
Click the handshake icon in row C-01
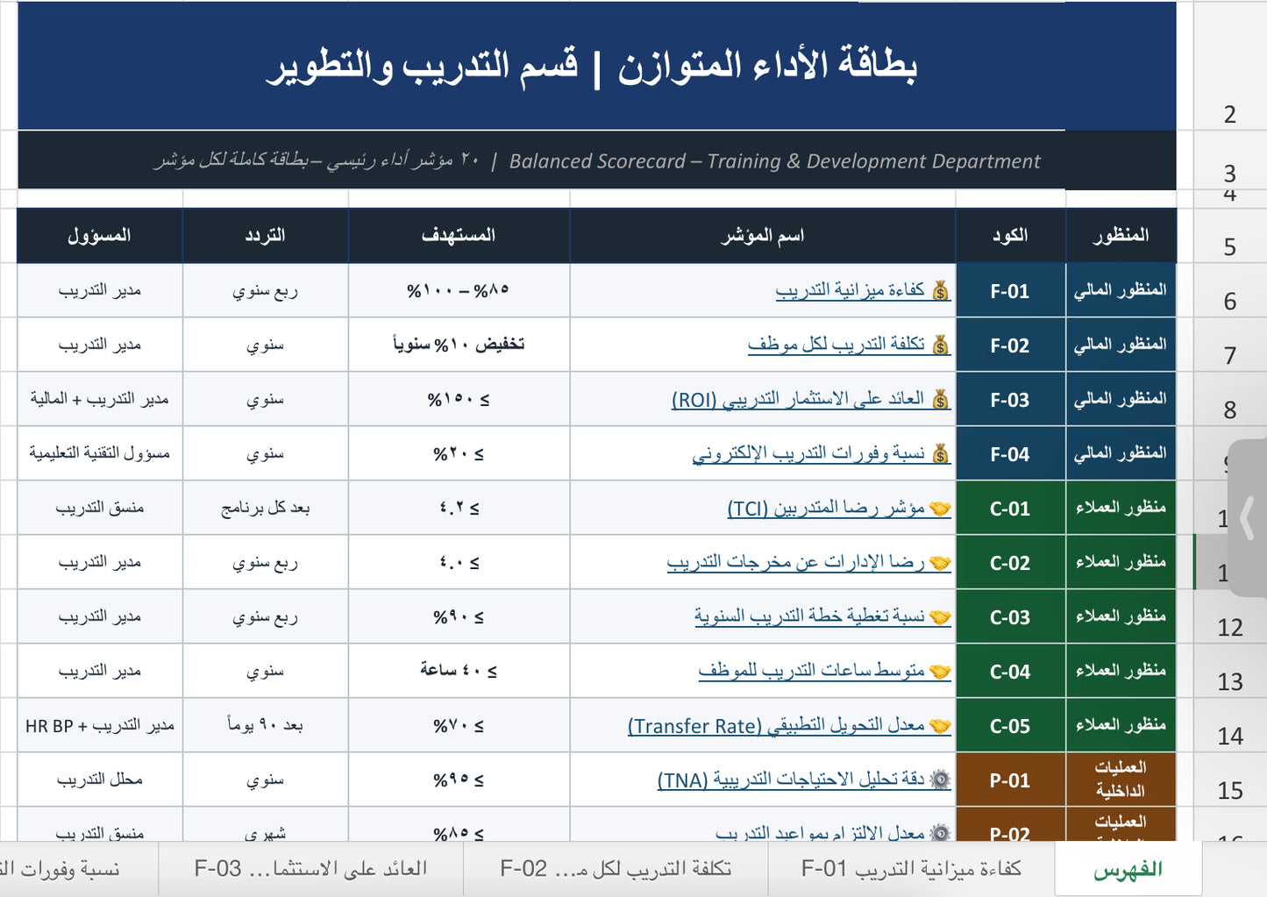pos(940,508)
